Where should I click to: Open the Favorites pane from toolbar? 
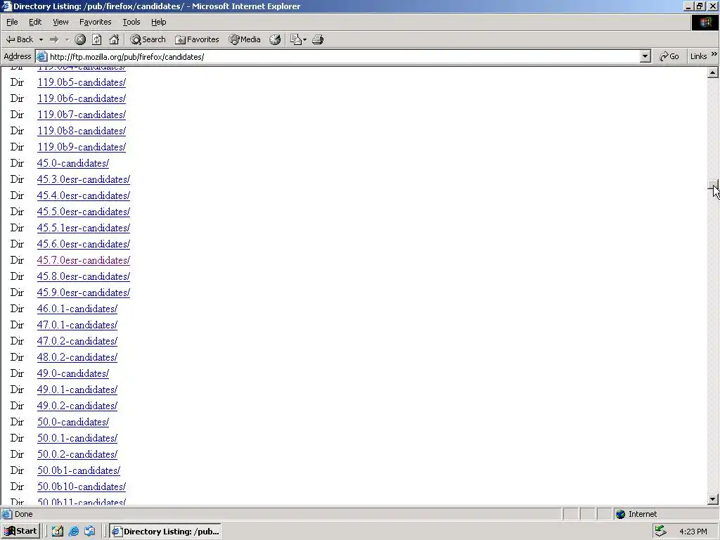(197, 39)
